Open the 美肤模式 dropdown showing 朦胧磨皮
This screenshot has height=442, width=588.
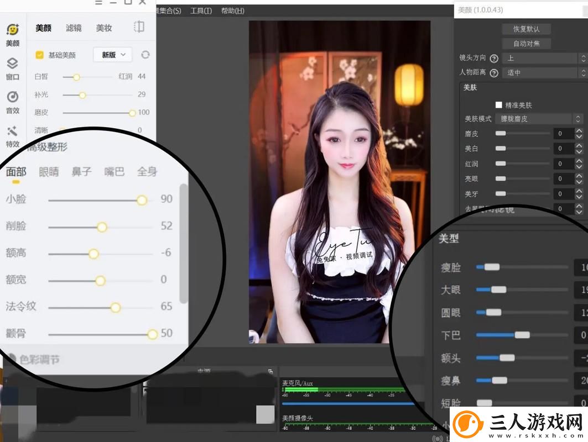pos(538,119)
